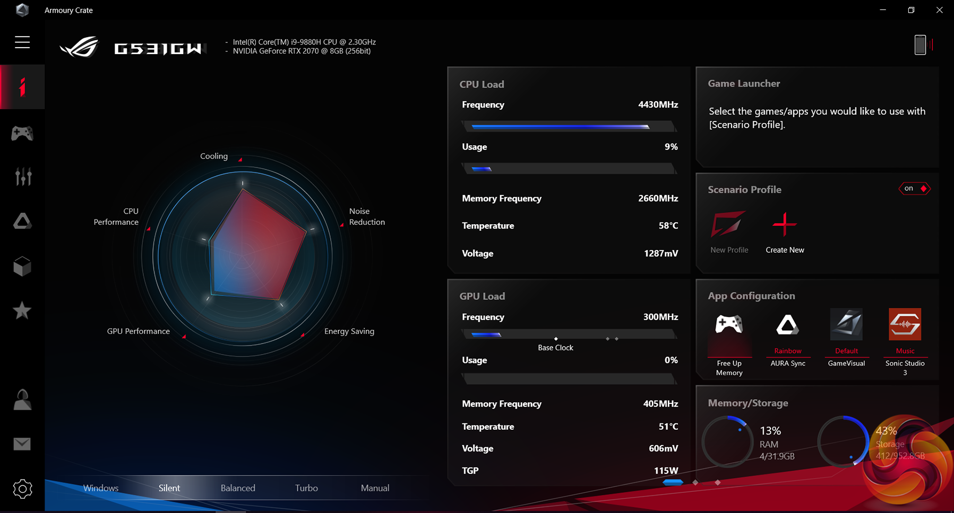Toggle the Scenario Profile on switch
Viewport: 954px width, 513px height.
pyautogui.click(x=914, y=189)
